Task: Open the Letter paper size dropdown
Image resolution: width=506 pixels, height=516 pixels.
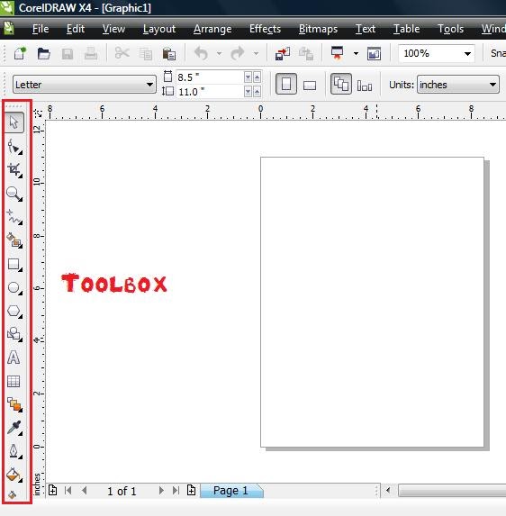Action: click(85, 85)
